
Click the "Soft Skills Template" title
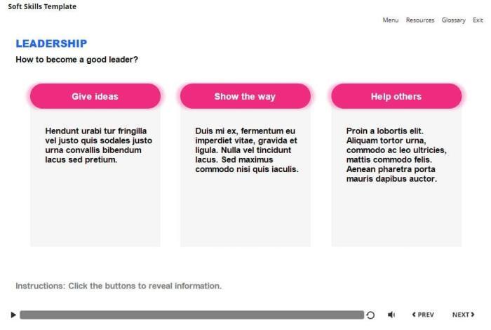(42, 6)
